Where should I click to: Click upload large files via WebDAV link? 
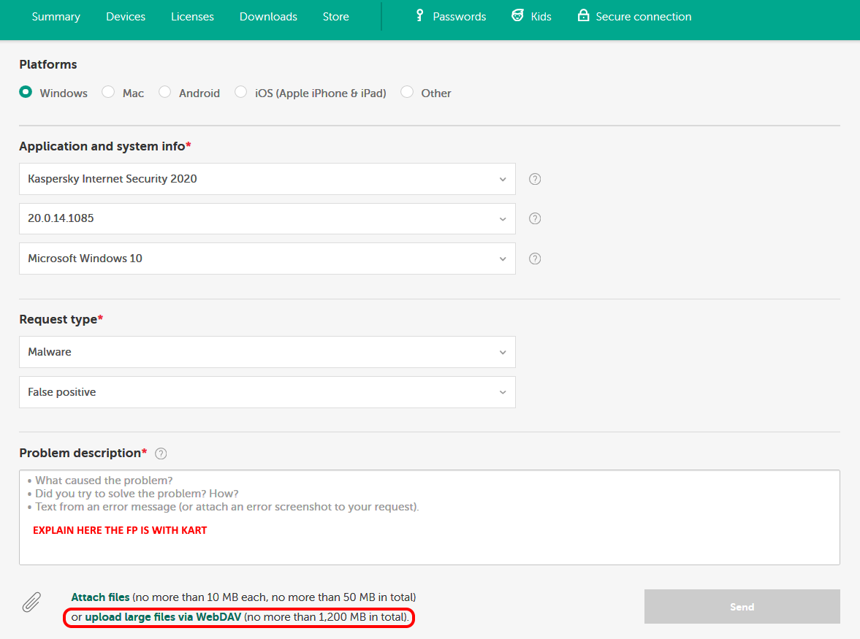(163, 617)
